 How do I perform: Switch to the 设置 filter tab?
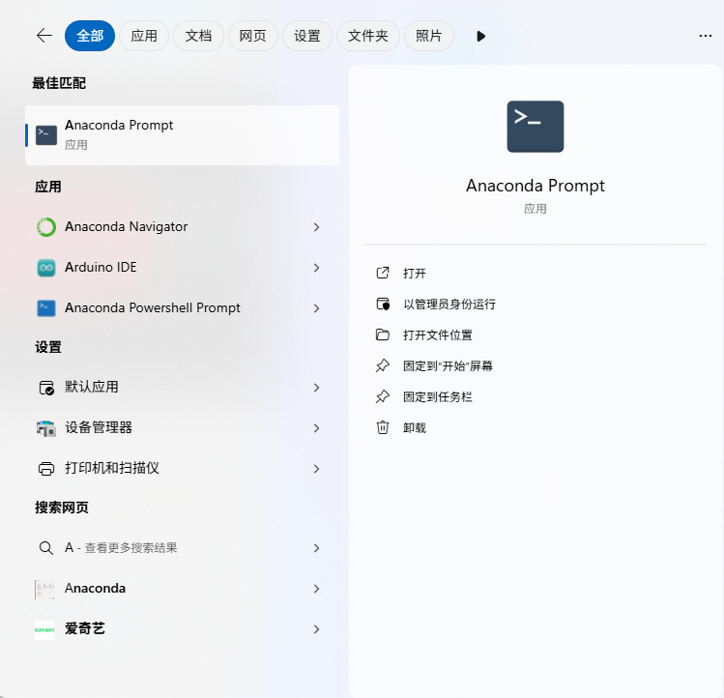click(x=307, y=36)
